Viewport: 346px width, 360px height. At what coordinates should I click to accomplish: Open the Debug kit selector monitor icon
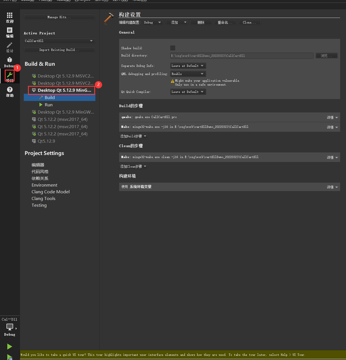9,327
